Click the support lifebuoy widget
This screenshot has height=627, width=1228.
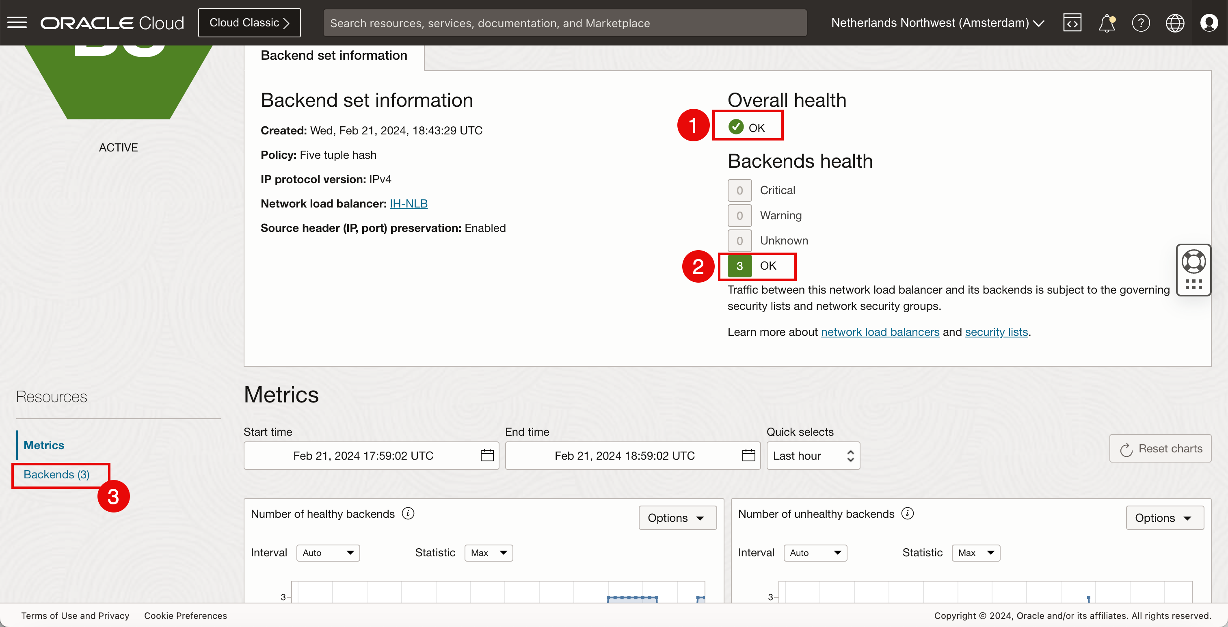(1193, 262)
